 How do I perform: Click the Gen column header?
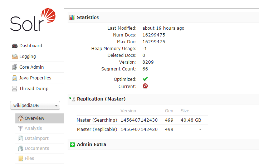[x=169, y=111]
